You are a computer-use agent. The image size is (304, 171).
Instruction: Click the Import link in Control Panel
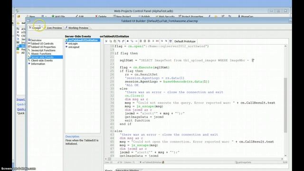pos(20,99)
